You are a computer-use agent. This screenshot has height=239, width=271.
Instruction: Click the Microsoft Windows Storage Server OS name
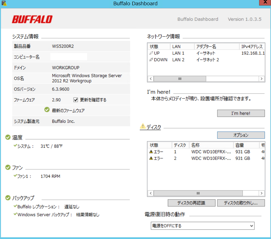click(x=87, y=78)
